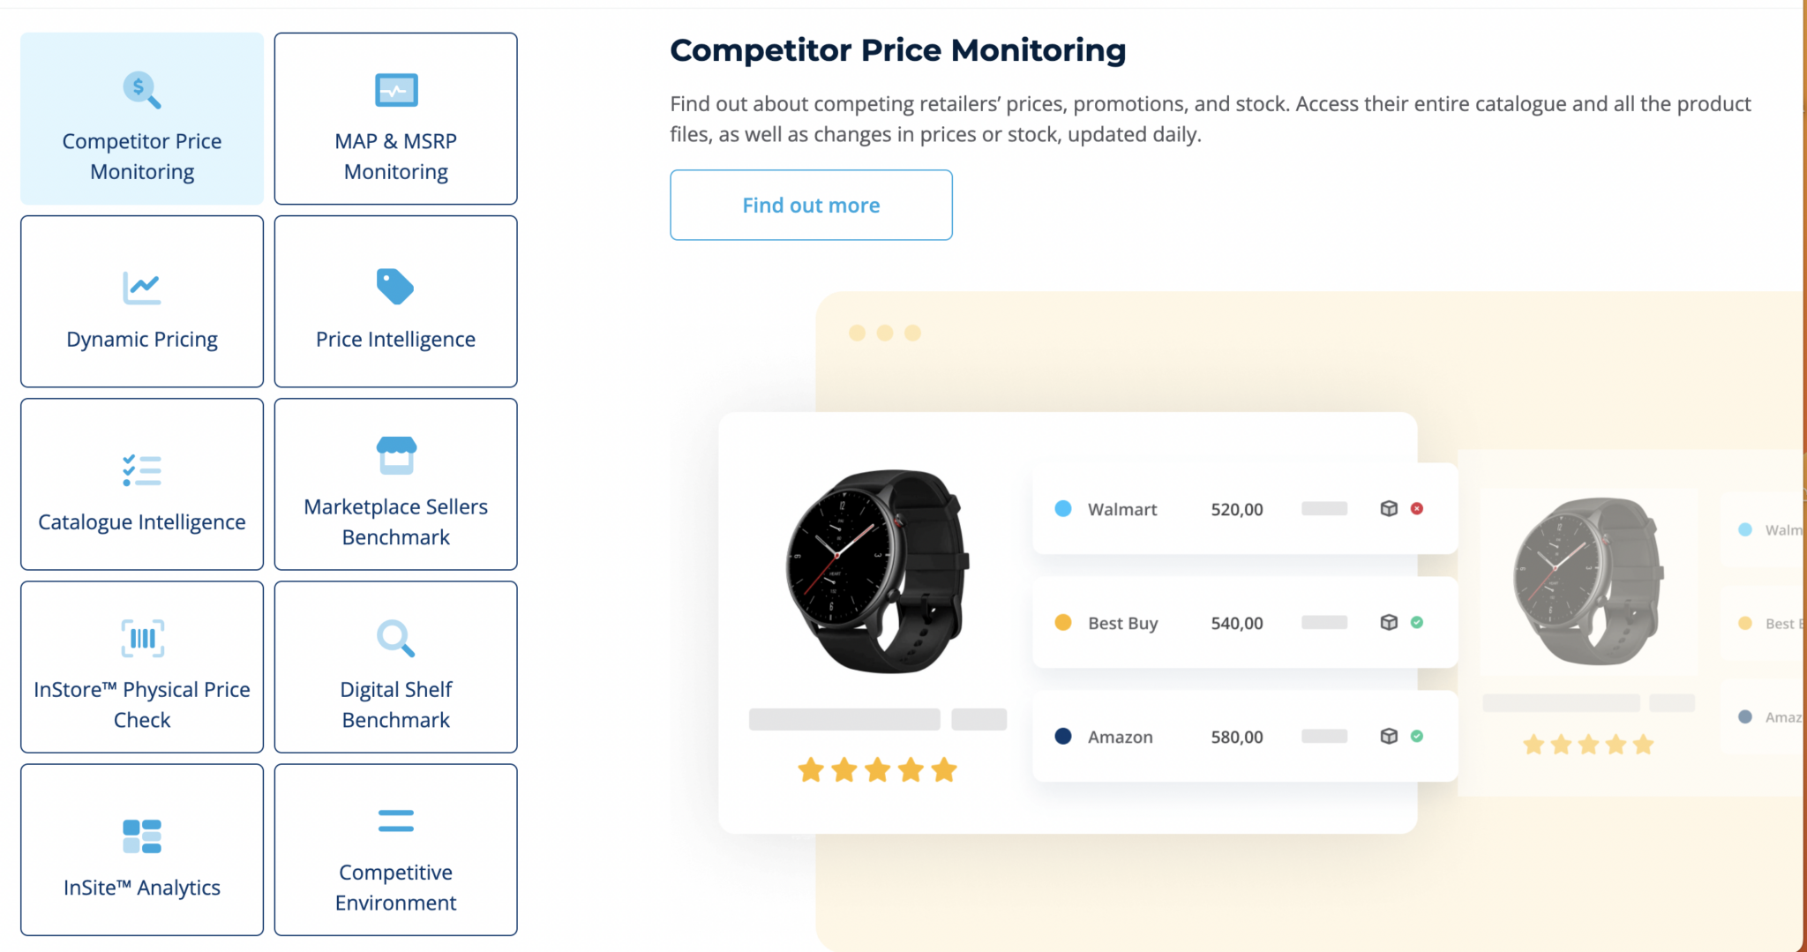Click the Find out more button

pyautogui.click(x=810, y=205)
